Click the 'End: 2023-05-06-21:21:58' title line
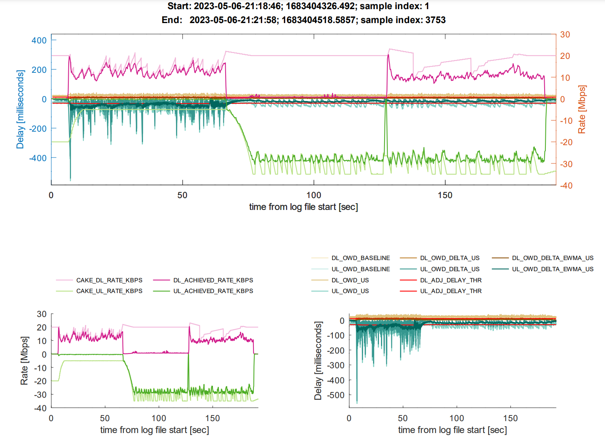Image resolution: width=605 pixels, height=439 pixels. click(x=303, y=20)
